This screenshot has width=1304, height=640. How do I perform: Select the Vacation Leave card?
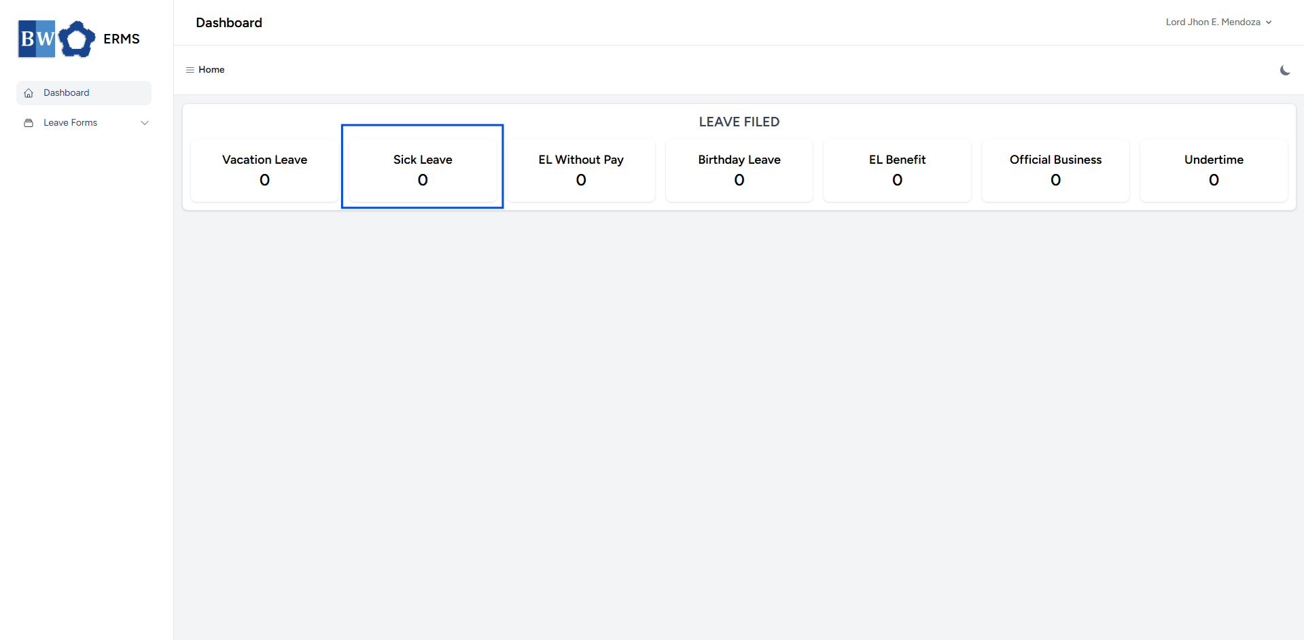(264, 170)
